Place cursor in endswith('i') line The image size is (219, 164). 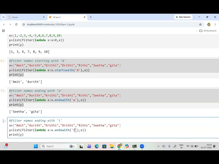pyautogui.click(x=48, y=130)
